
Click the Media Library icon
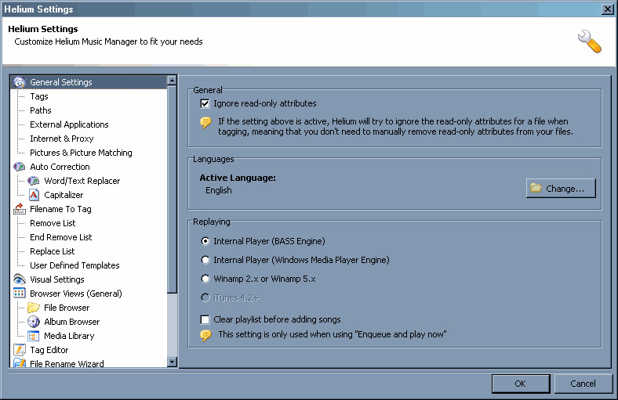[34, 336]
